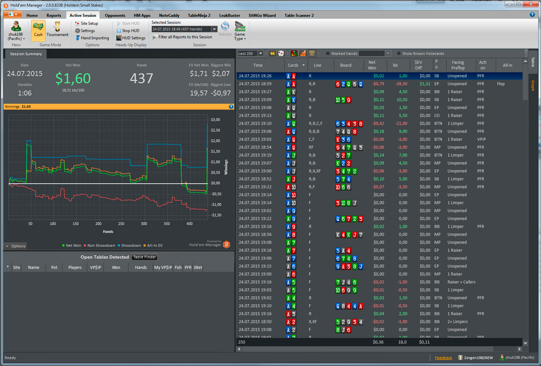Toggle Non Showdown series in graph legend

click(99, 245)
